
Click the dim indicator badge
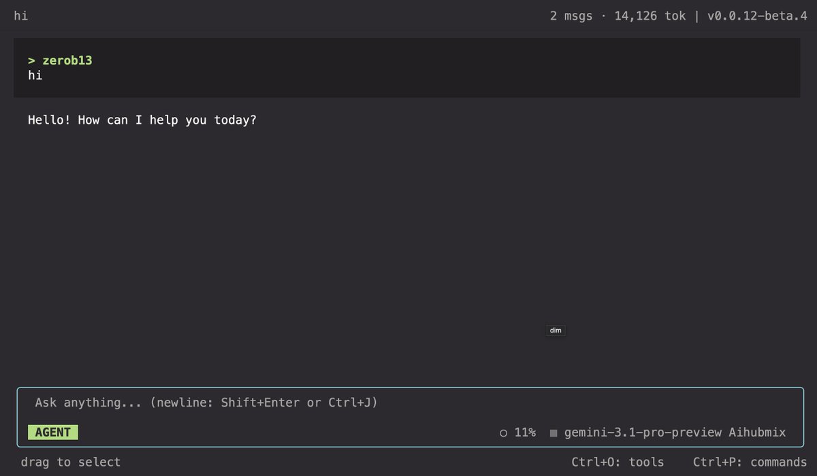[556, 330]
